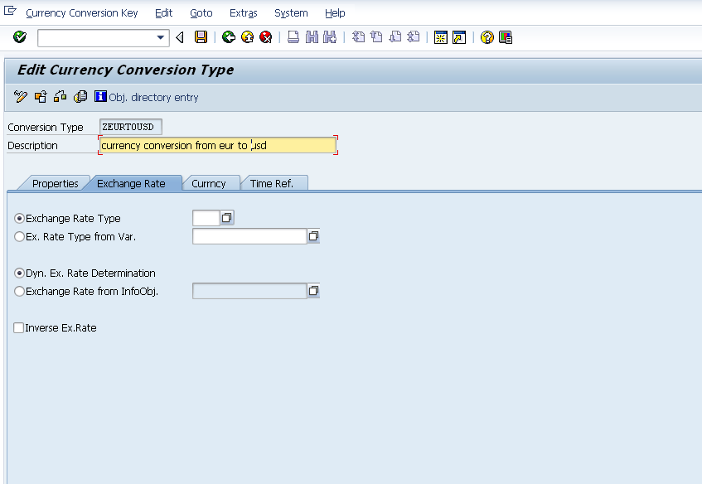The image size is (702, 484).
Task: Open value help for InfoObj. exchange rate
Action: (313, 291)
